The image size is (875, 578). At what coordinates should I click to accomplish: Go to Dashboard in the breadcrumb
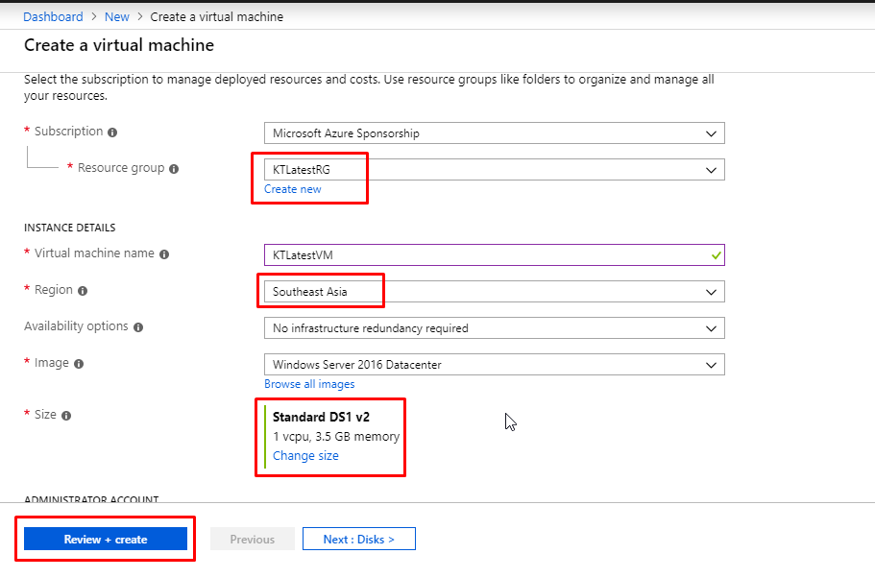(x=53, y=16)
